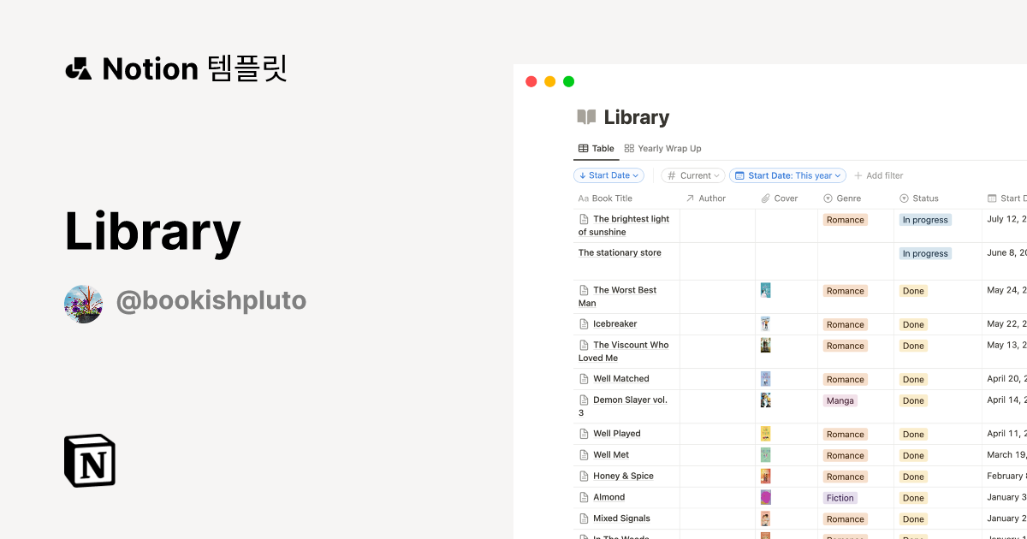Click the Aa icon in Book Title column header

[582, 198]
